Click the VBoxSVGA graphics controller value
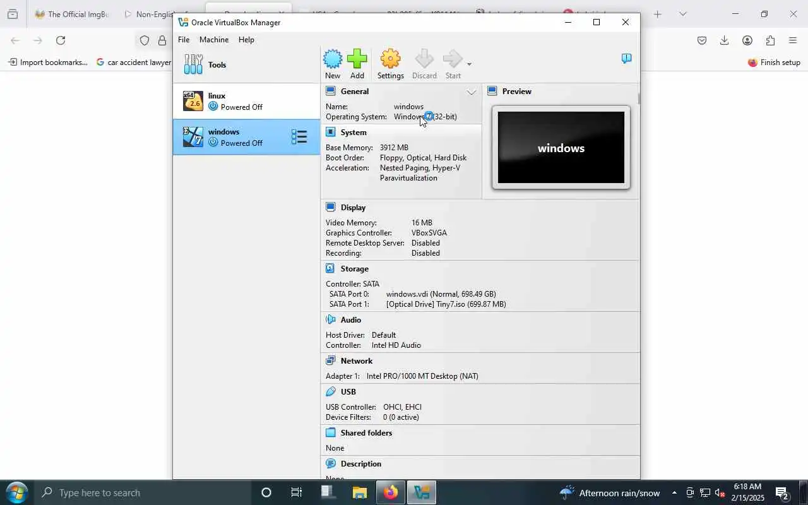 coord(429,233)
